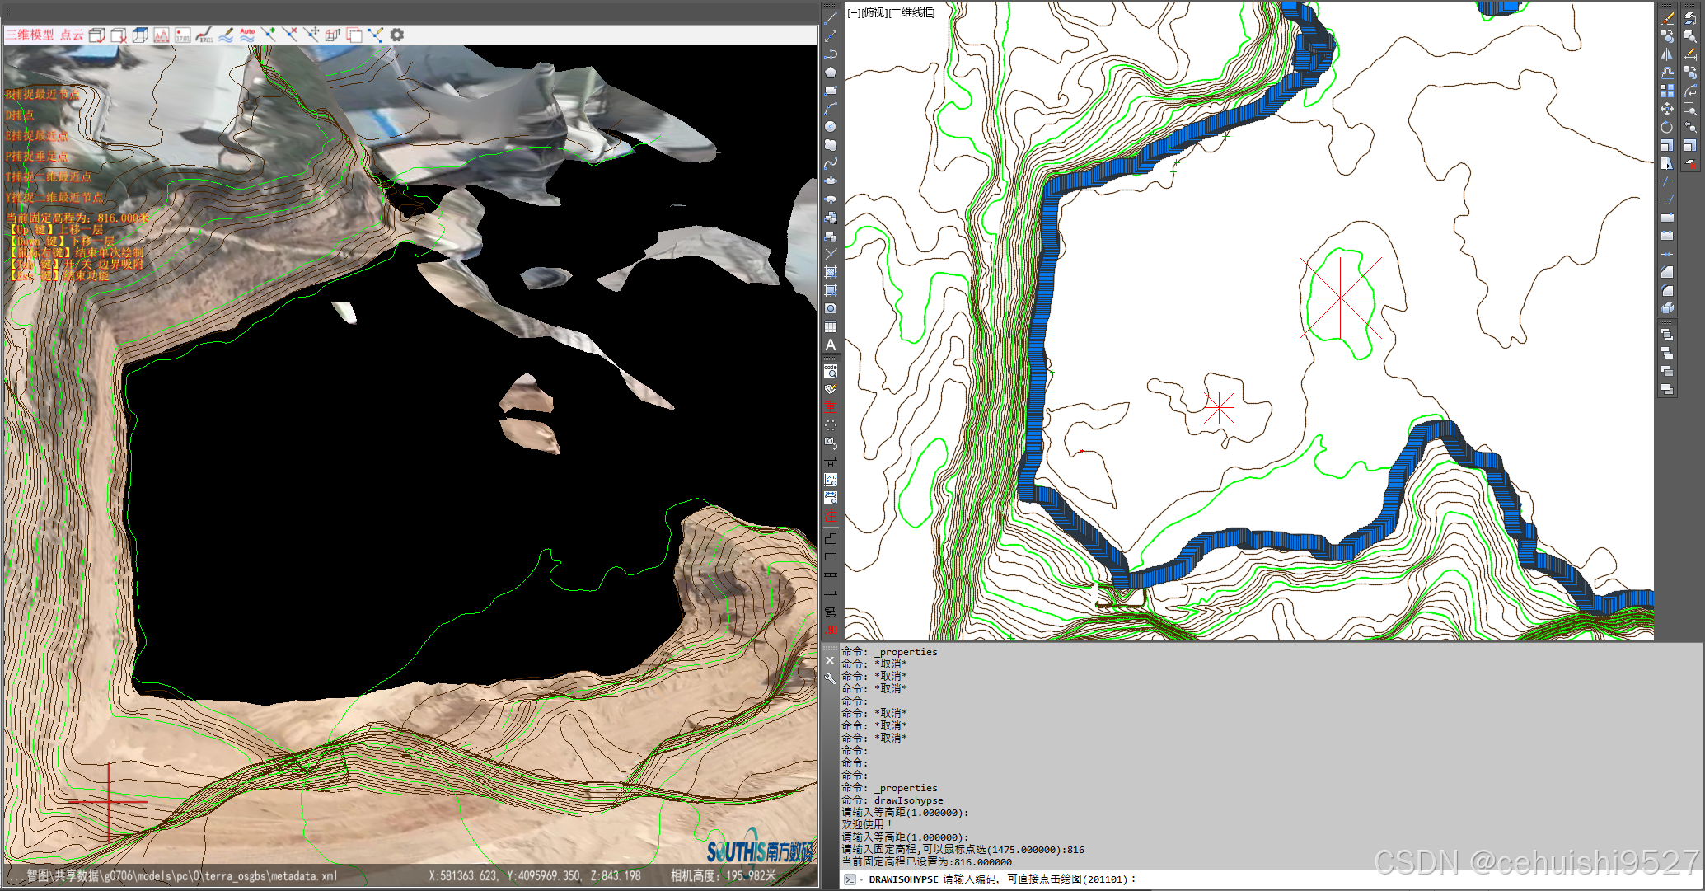This screenshot has width=1705, height=891.
Task: Click the load model cube with checkmark icon
Action: (97, 35)
